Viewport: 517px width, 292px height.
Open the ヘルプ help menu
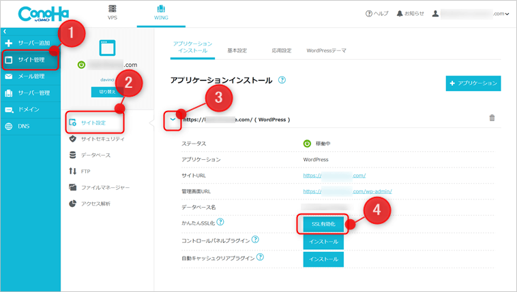pyautogui.click(x=377, y=13)
